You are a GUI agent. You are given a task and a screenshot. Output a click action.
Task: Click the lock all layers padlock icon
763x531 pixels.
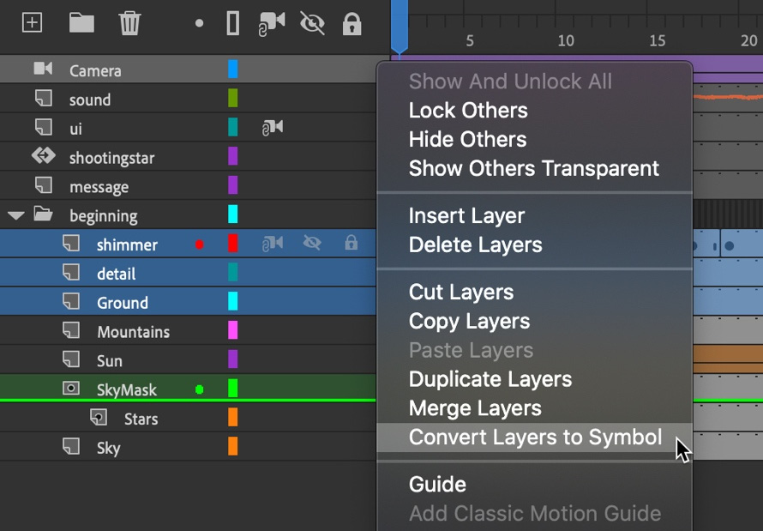tap(351, 23)
